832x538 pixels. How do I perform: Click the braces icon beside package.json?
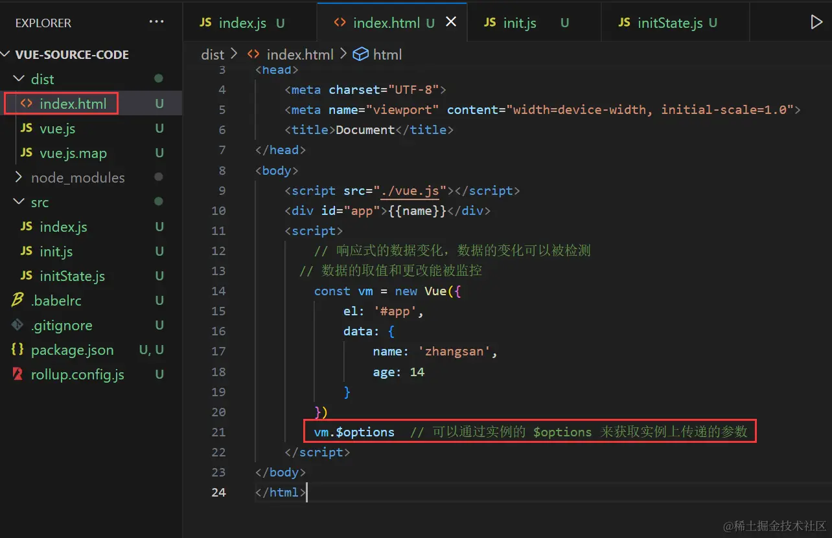point(18,350)
